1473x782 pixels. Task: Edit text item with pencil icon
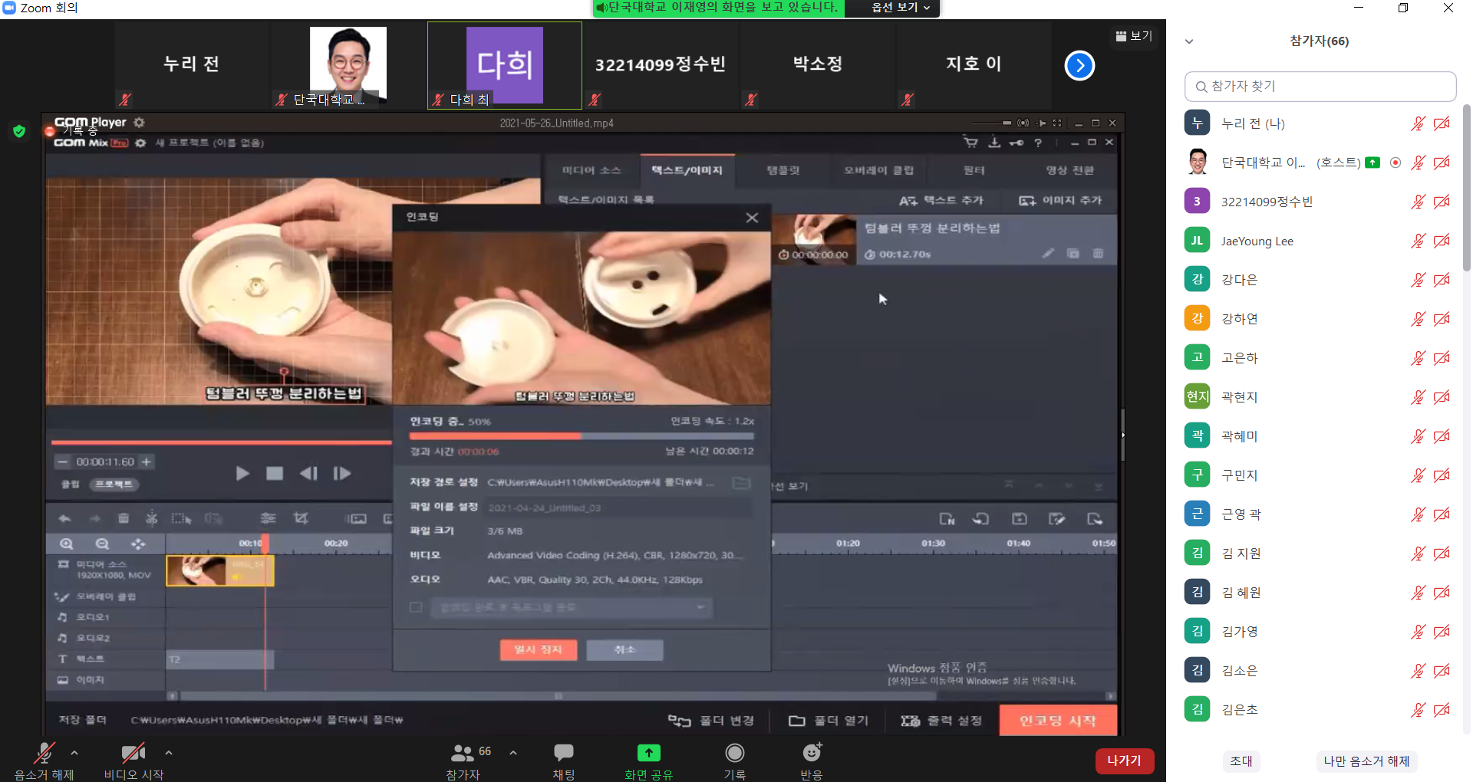pos(1048,254)
